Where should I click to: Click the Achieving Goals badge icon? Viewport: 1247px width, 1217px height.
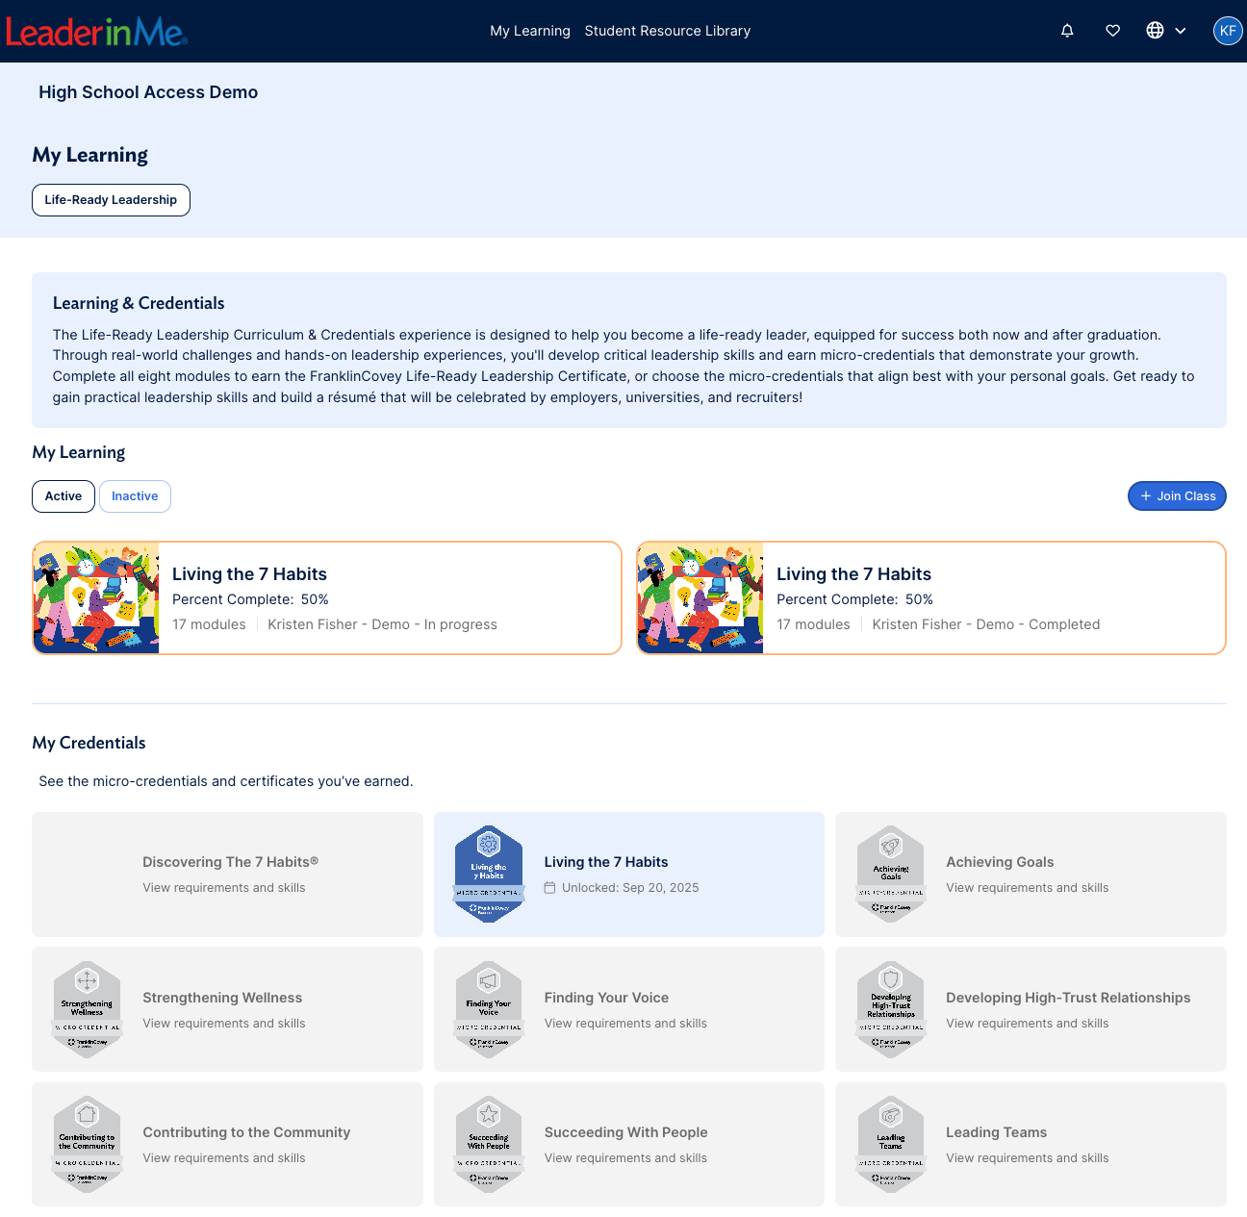pos(891,875)
